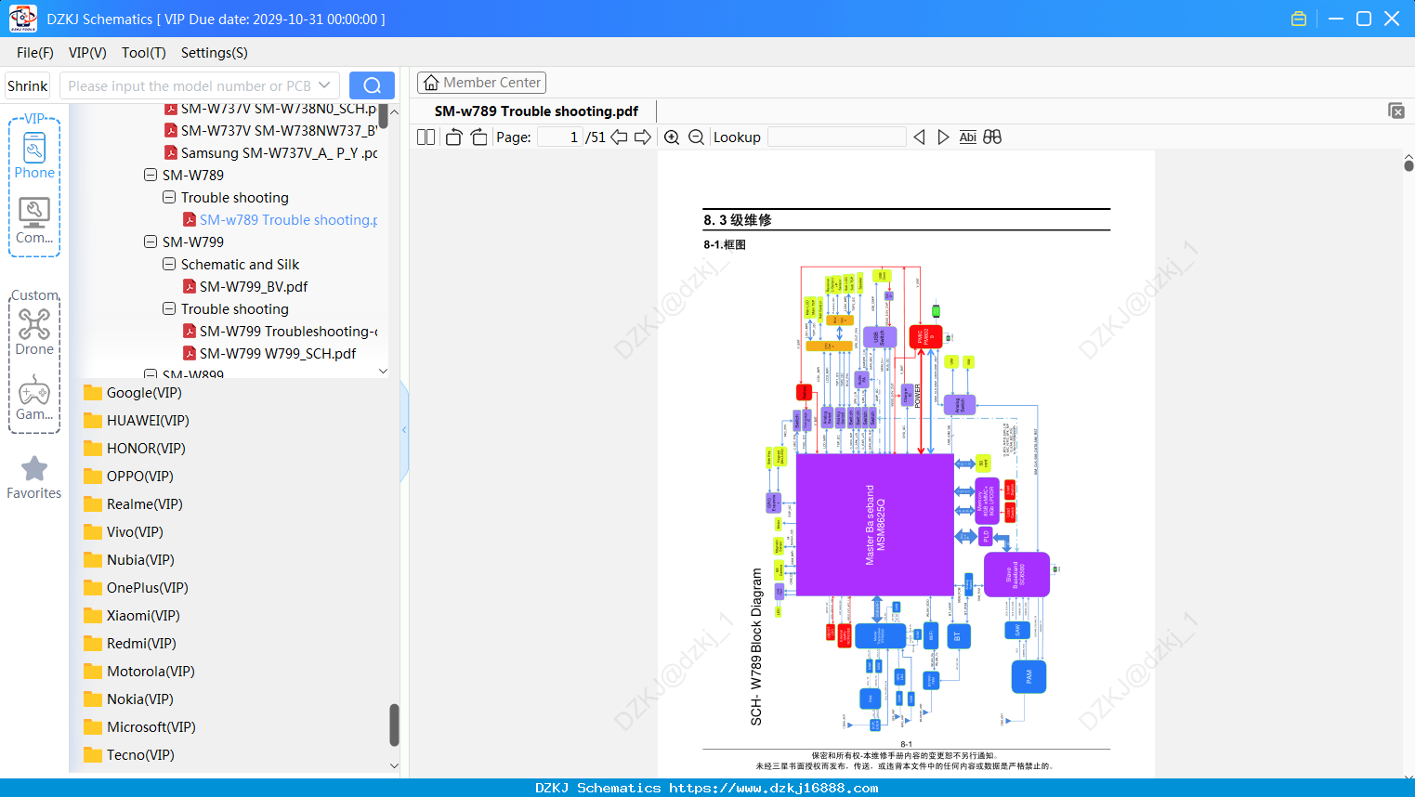
Task: Open the model number dropdown arrow
Action: (x=324, y=85)
